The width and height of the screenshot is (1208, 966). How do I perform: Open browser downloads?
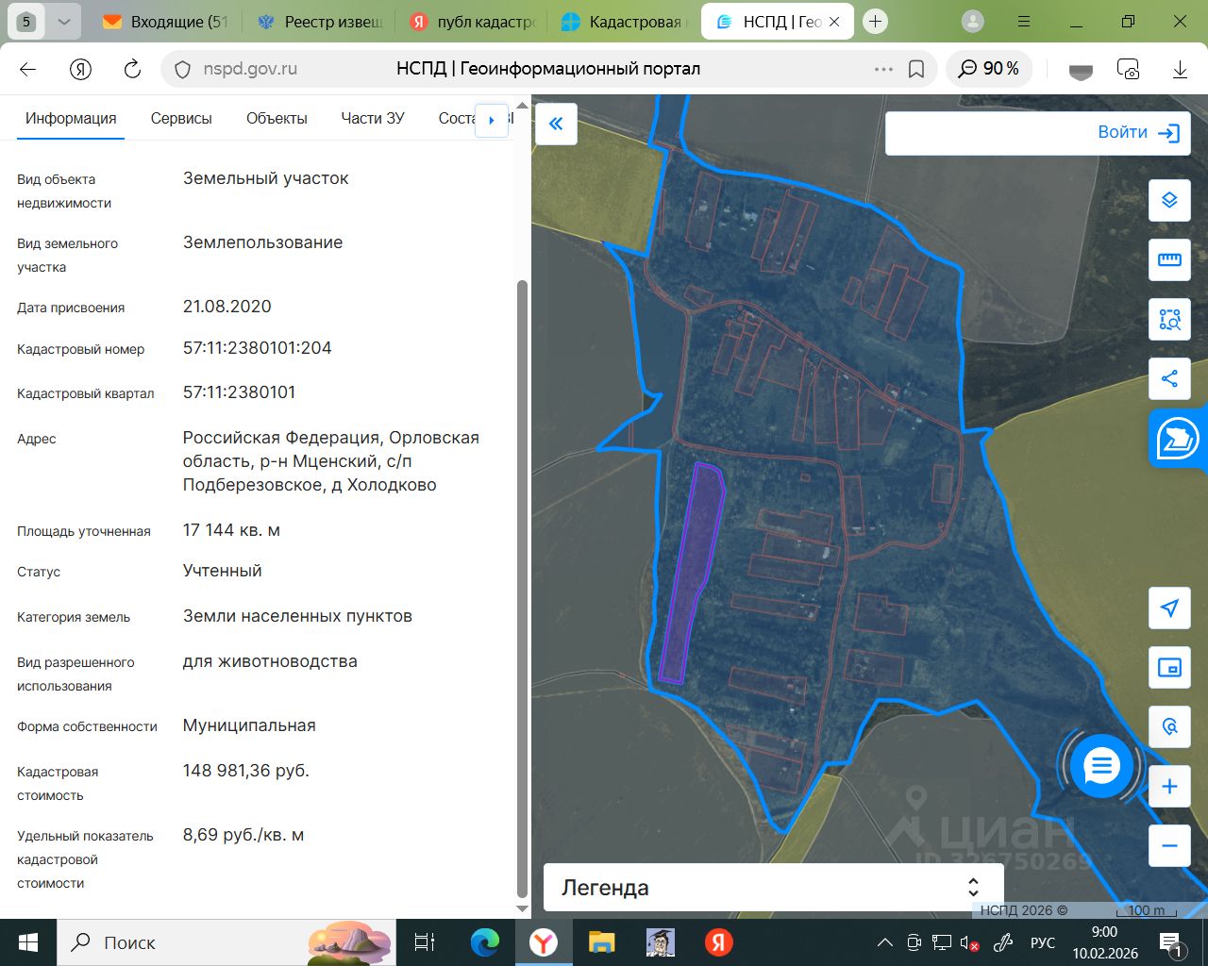1180,69
